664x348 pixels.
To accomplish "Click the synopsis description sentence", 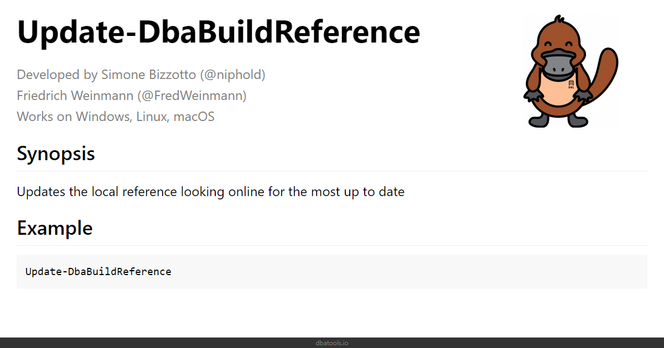I will 211,192.
